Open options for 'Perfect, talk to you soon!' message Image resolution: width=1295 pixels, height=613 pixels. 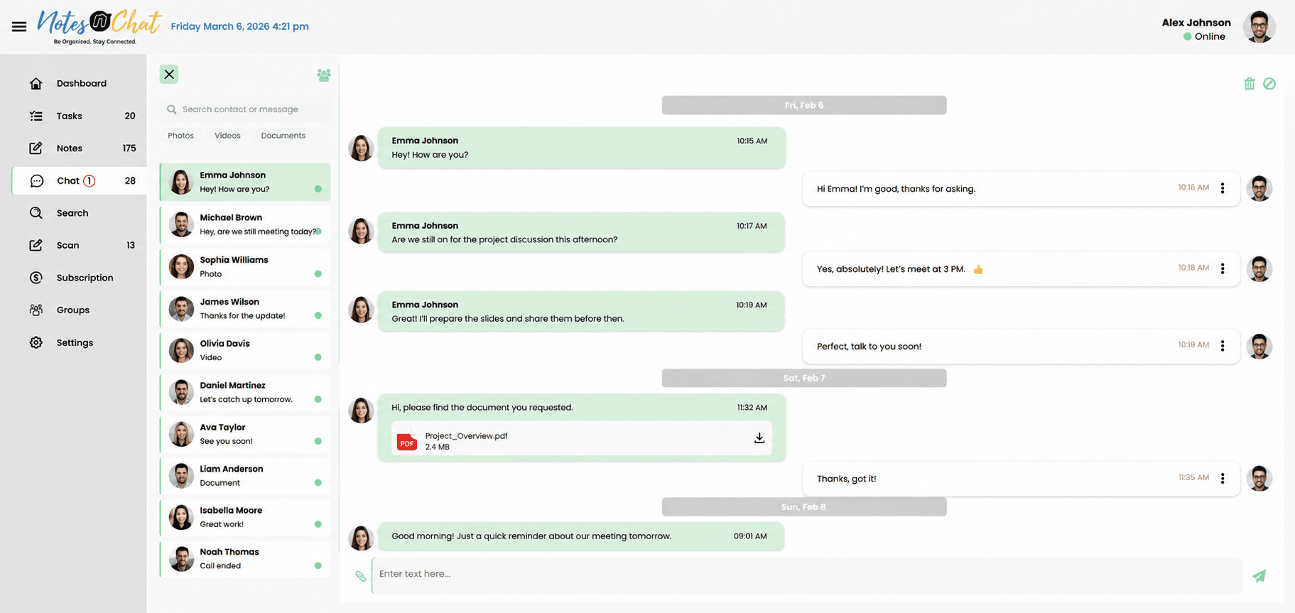pos(1223,346)
